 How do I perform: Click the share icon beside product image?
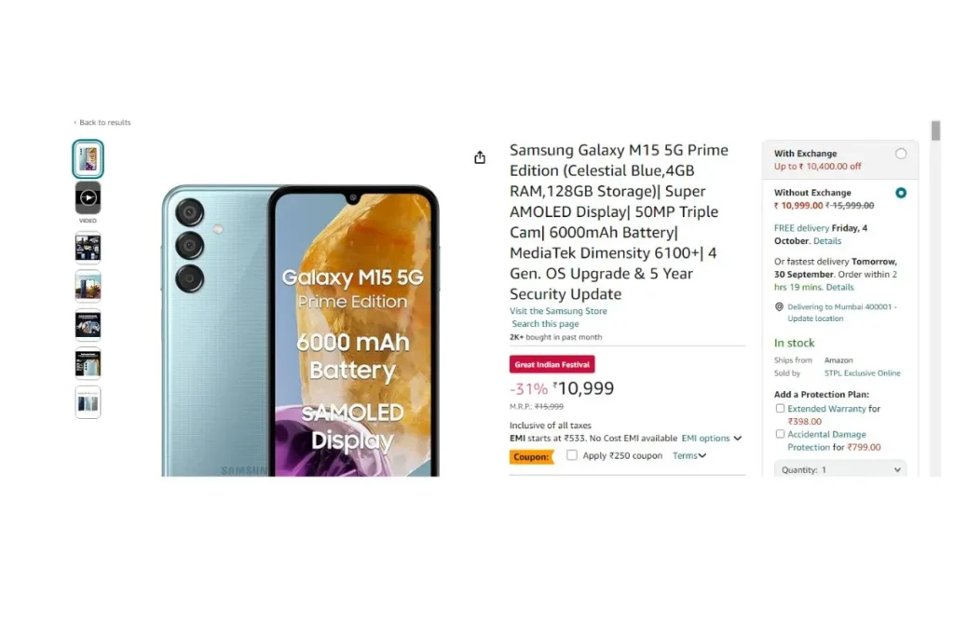pyautogui.click(x=480, y=157)
